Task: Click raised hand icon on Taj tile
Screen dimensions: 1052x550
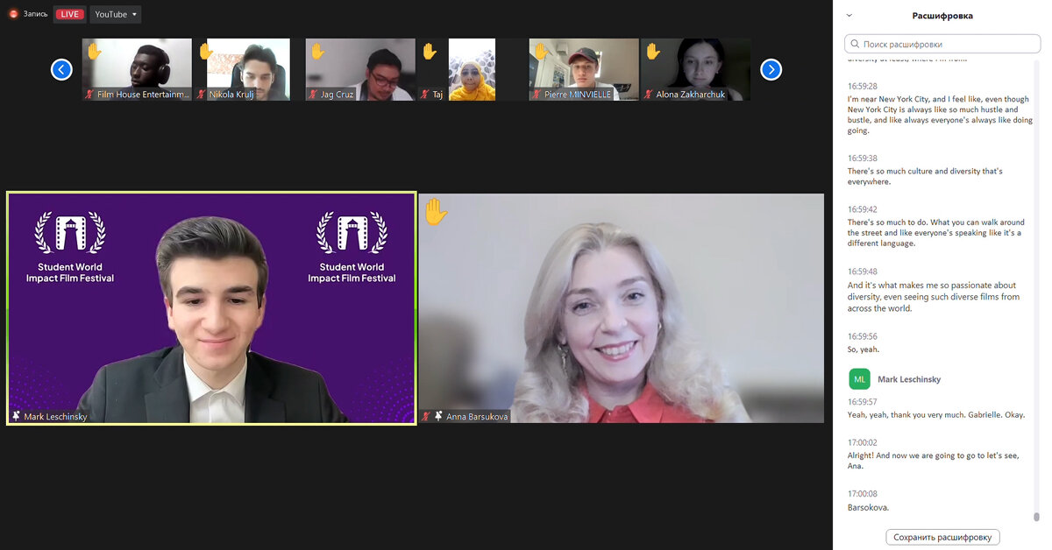Action: [x=430, y=52]
